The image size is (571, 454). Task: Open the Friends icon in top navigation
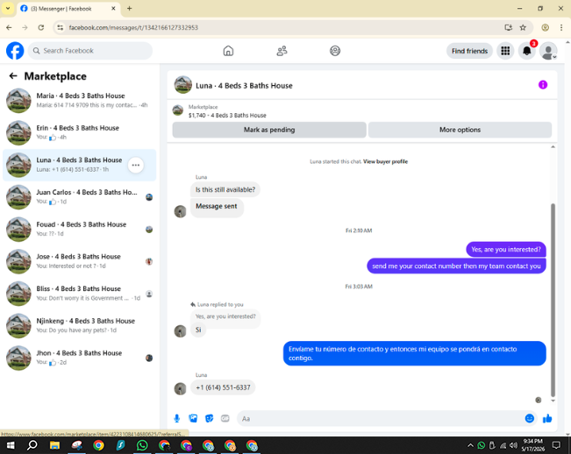point(282,51)
